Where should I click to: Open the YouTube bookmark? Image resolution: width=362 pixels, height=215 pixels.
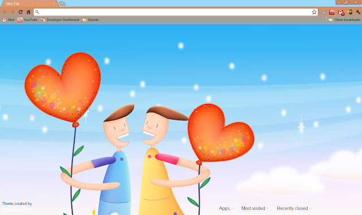click(x=28, y=20)
